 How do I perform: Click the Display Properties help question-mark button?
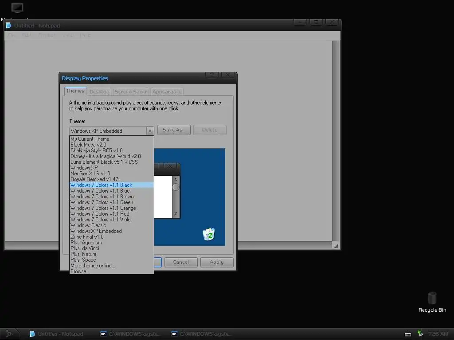coord(212,75)
